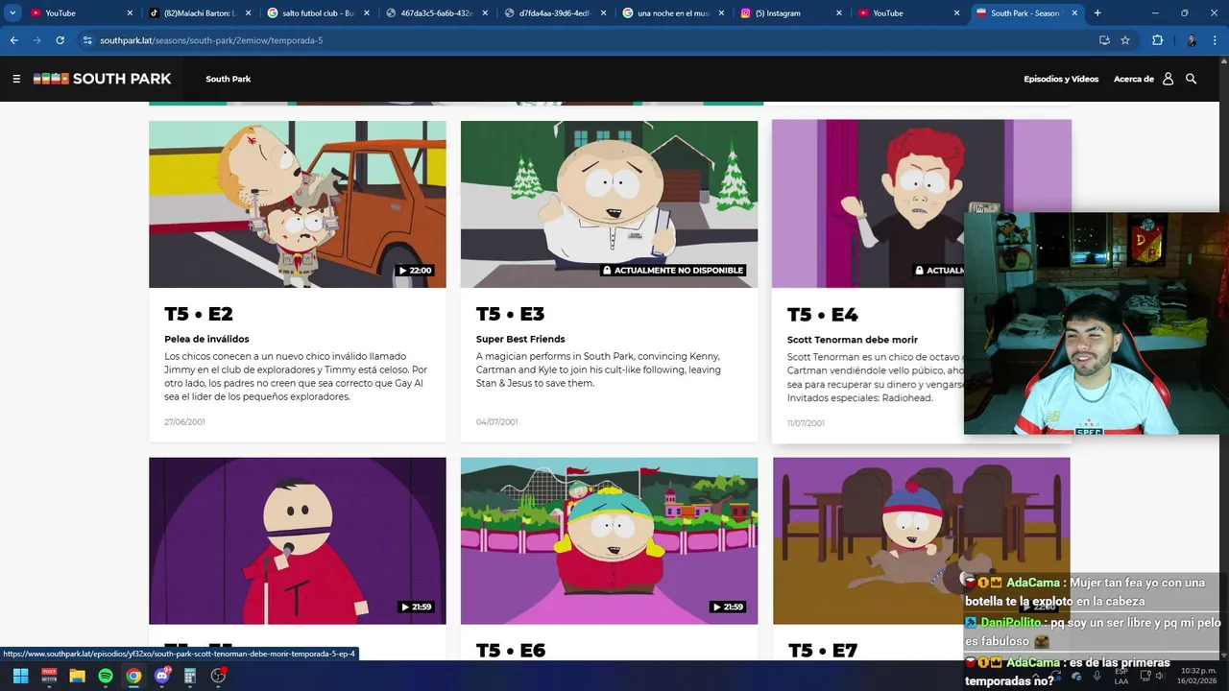Reload the South Park page
The height and width of the screenshot is (691, 1229).
60,40
